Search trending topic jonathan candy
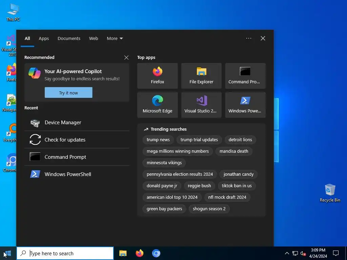Screen dimensions: 347x260 239,174
